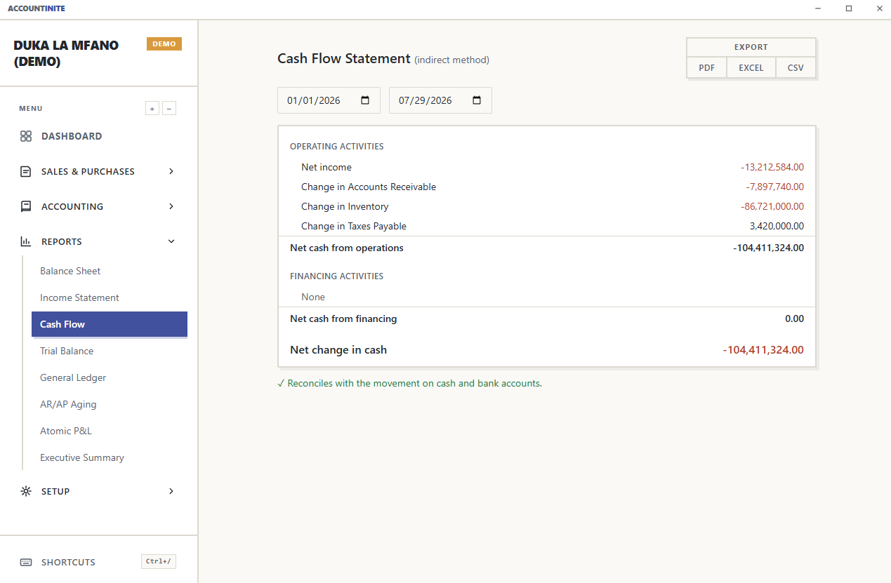The height and width of the screenshot is (583, 891).
Task: Click the Net cash from financing label
Action: tap(343, 319)
